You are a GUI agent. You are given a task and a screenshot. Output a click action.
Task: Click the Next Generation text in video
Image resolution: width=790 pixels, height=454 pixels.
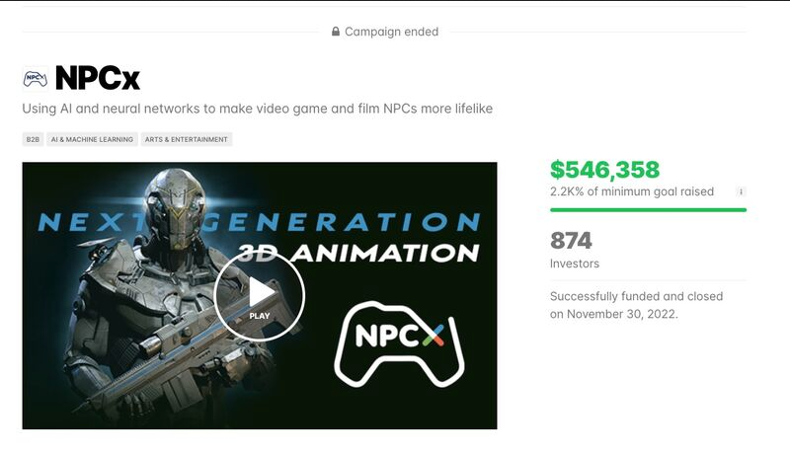coord(260,222)
